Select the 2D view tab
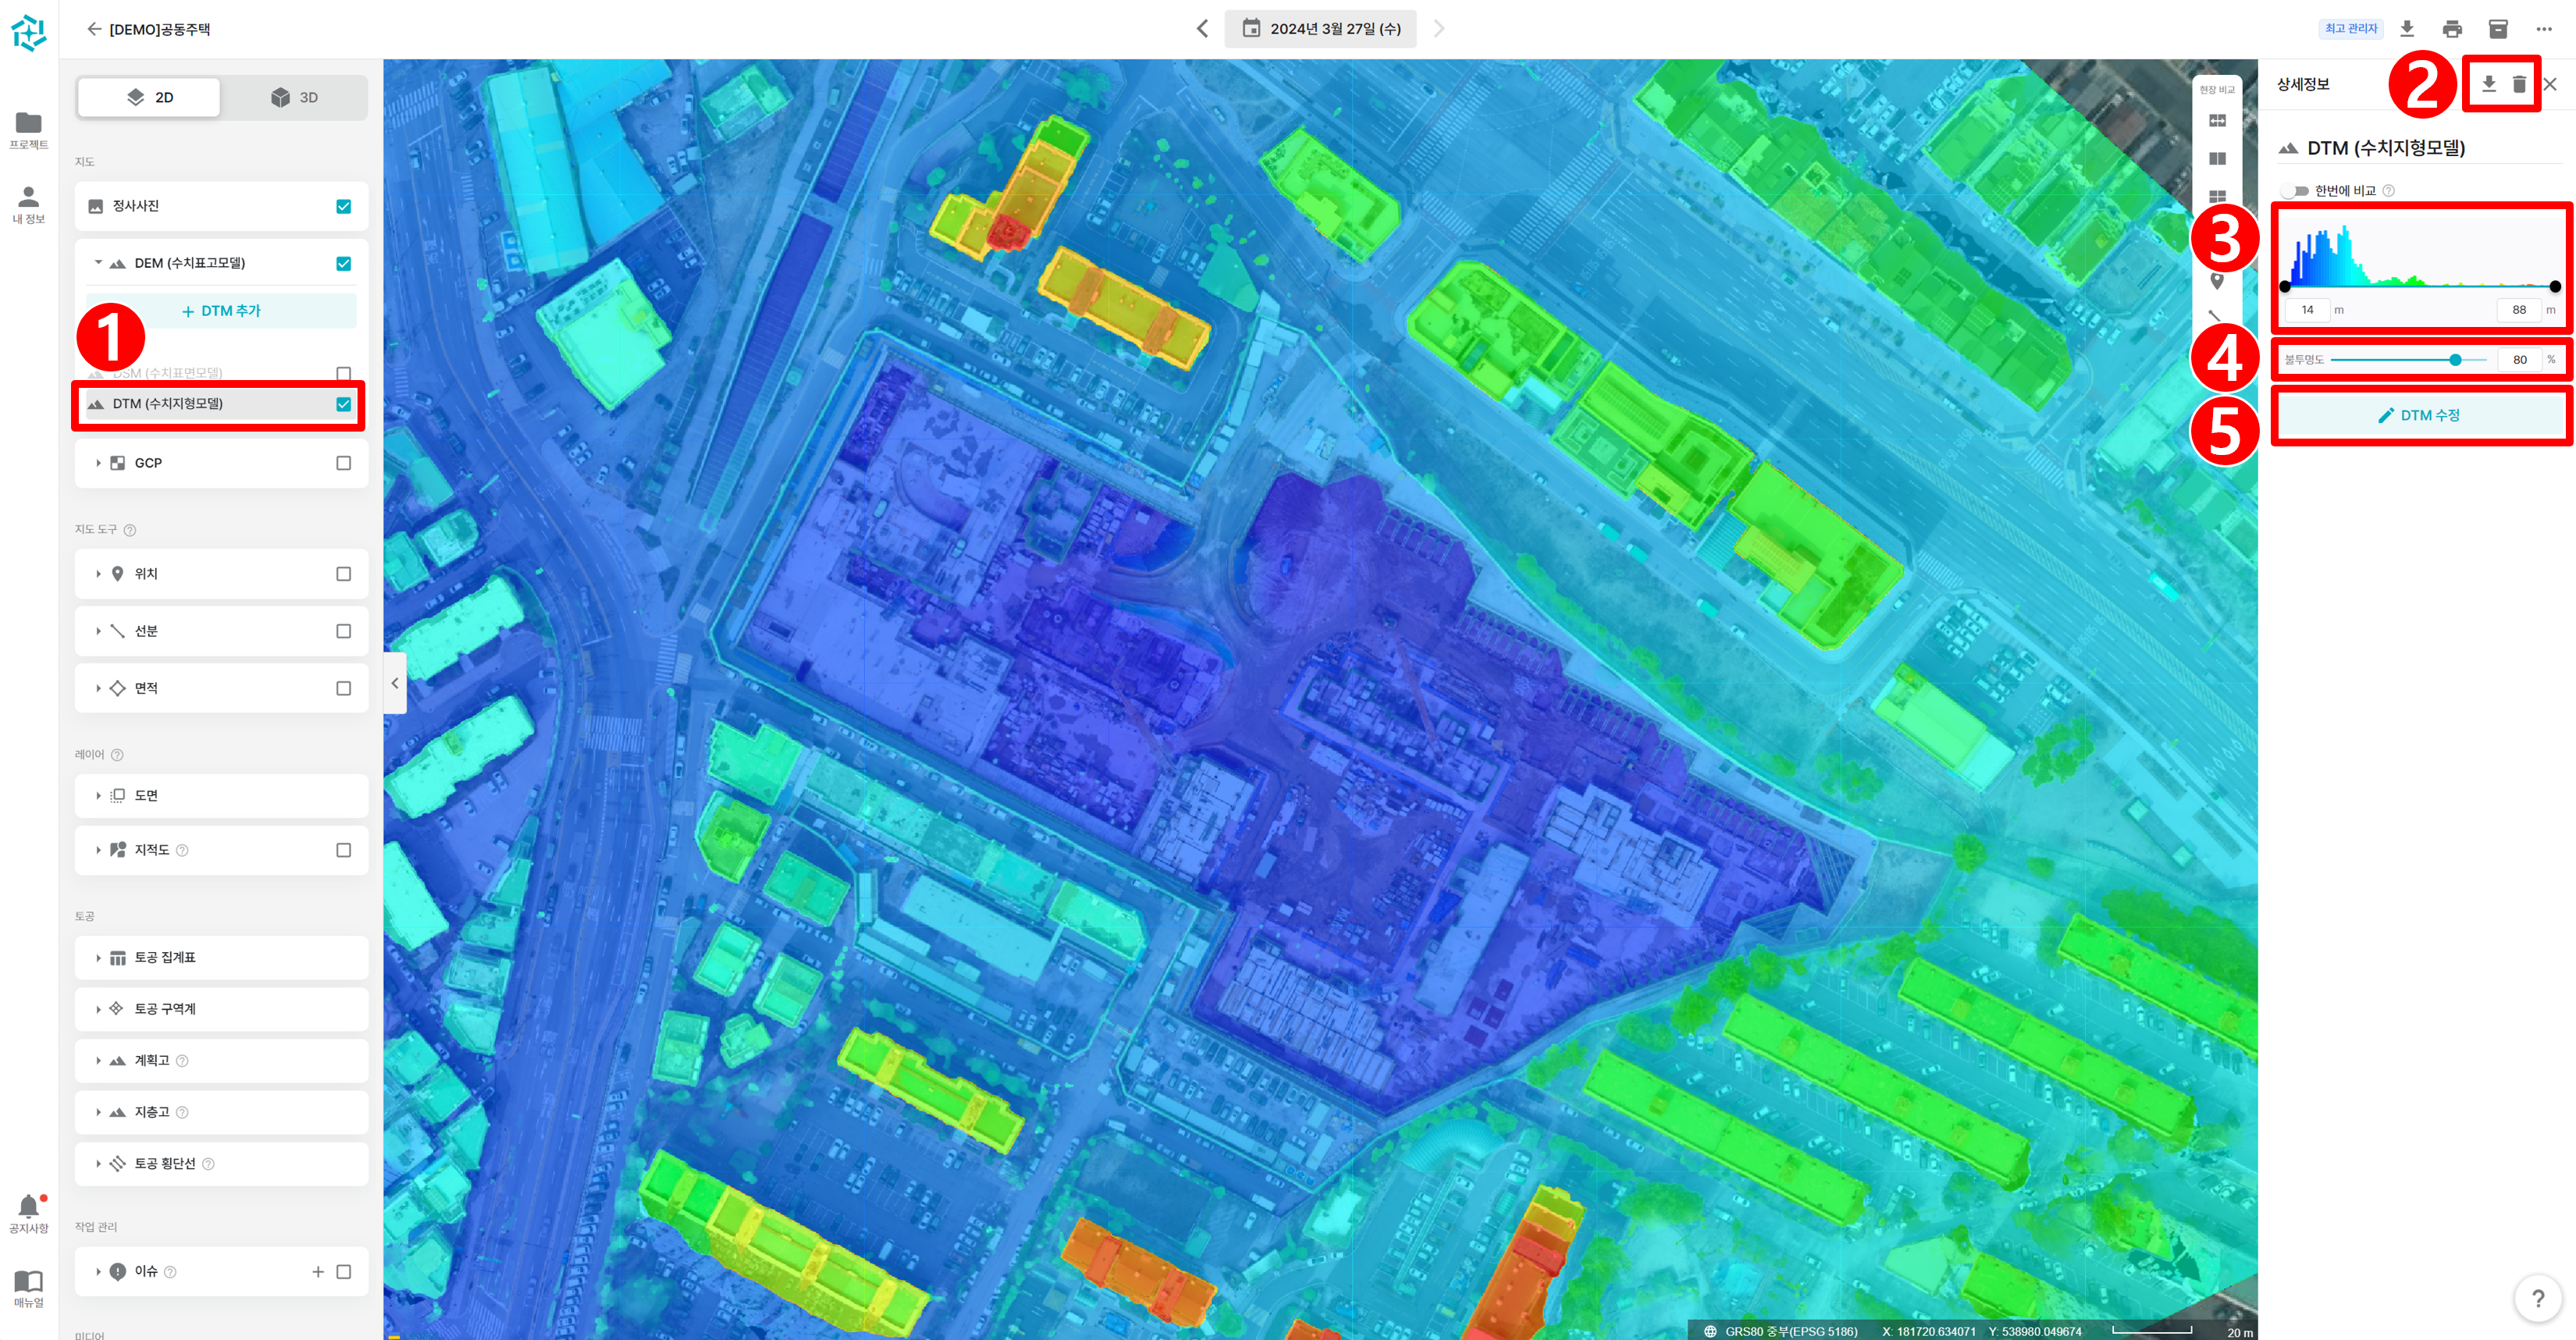This screenshot has height=1340, width=2576. click(x=149, y=97)
